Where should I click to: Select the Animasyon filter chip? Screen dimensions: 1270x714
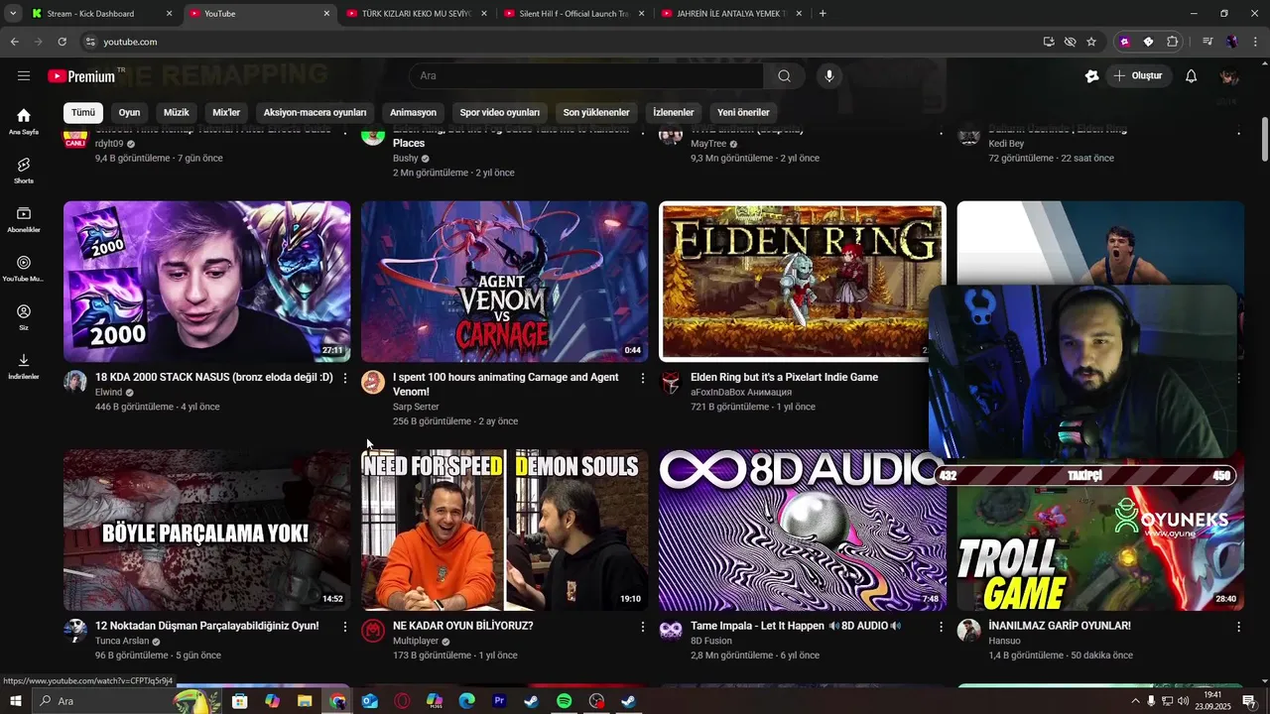413,112
